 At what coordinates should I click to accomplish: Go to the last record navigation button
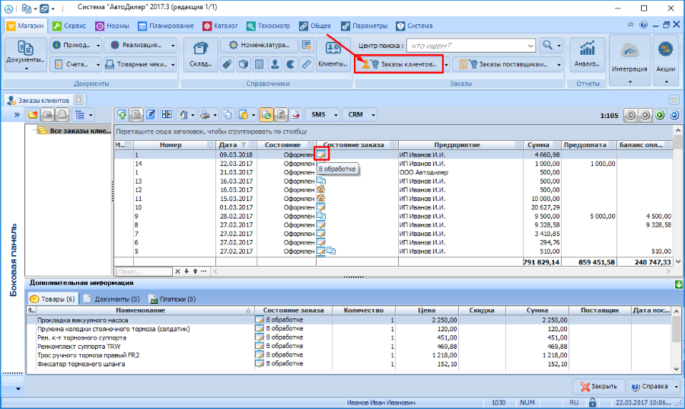click(x=674, y=115)
